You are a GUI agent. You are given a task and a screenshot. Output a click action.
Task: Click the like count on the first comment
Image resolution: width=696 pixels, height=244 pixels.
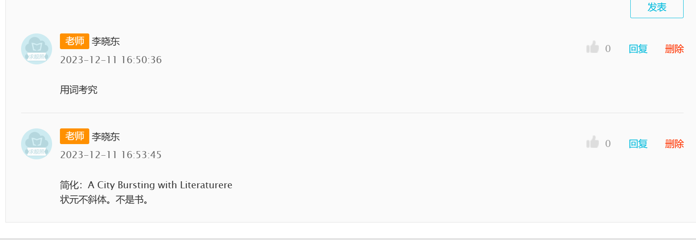pos(608,49)
